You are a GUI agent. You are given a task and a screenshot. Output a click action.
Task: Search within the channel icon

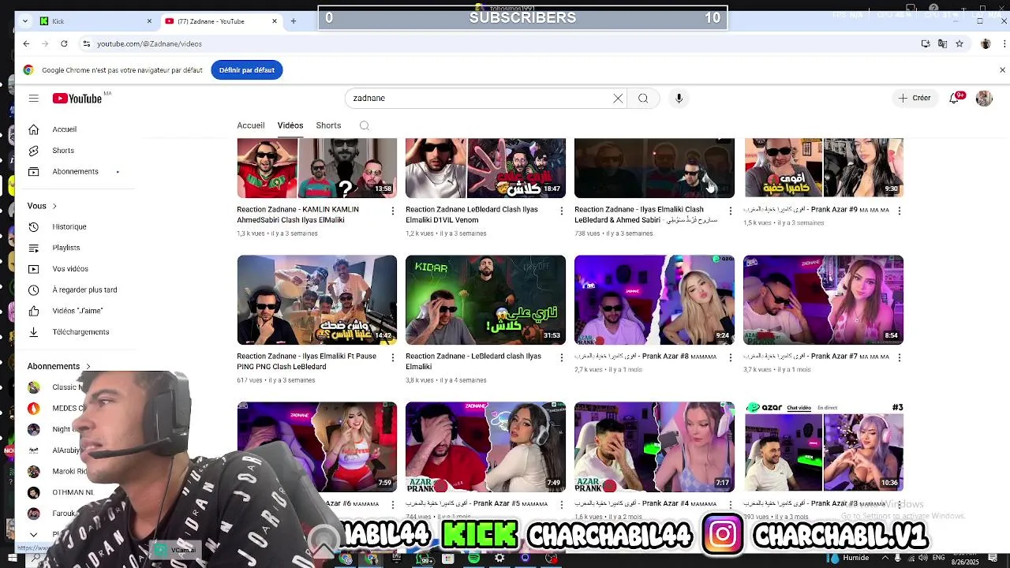(x=364, y=125)
